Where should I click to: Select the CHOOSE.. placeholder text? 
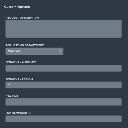(x=15, y=51)
